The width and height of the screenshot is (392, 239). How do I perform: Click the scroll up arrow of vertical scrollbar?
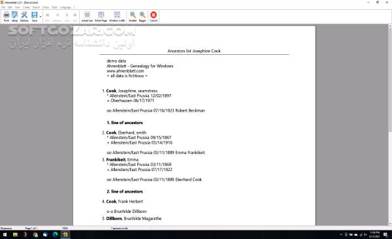tap(390, 26)
